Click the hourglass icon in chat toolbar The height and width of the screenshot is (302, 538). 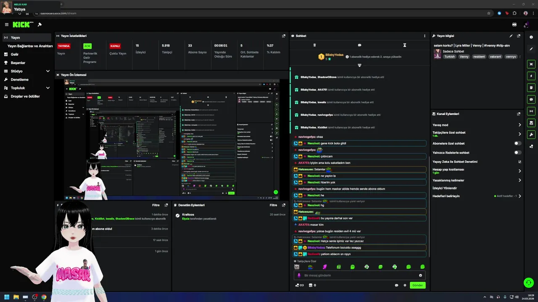click(x=405, y=45)
